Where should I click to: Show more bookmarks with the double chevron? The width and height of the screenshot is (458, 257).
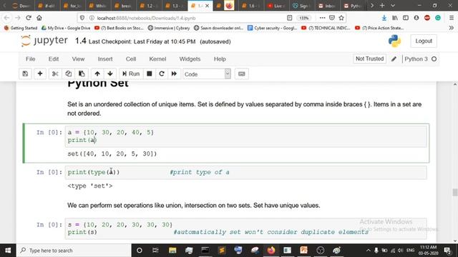[x=452, y=28]
